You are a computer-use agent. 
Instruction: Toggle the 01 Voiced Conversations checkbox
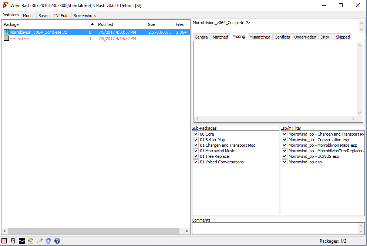pyautogui.click(x=196, y=162)
